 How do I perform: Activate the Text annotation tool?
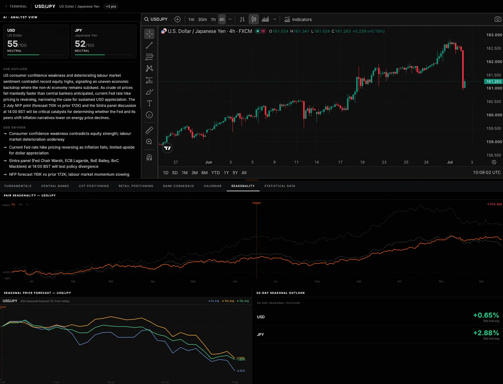point(149,103)
